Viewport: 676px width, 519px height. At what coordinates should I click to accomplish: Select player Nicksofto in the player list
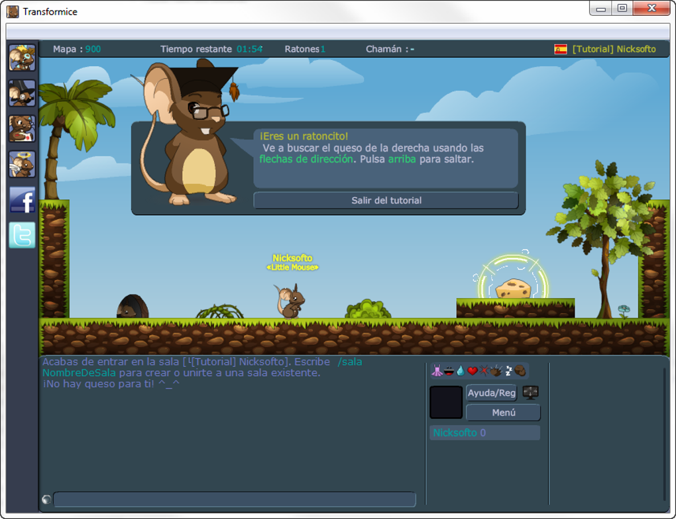(x=484, y=432)
